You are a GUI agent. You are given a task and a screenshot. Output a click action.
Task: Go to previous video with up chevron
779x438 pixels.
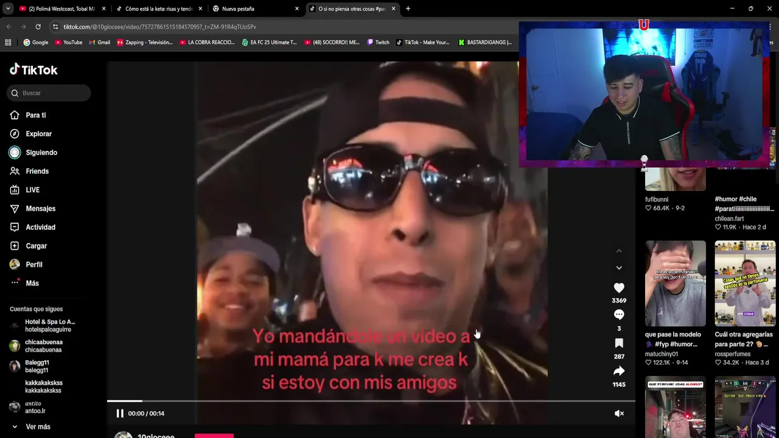tap(619, 251)
